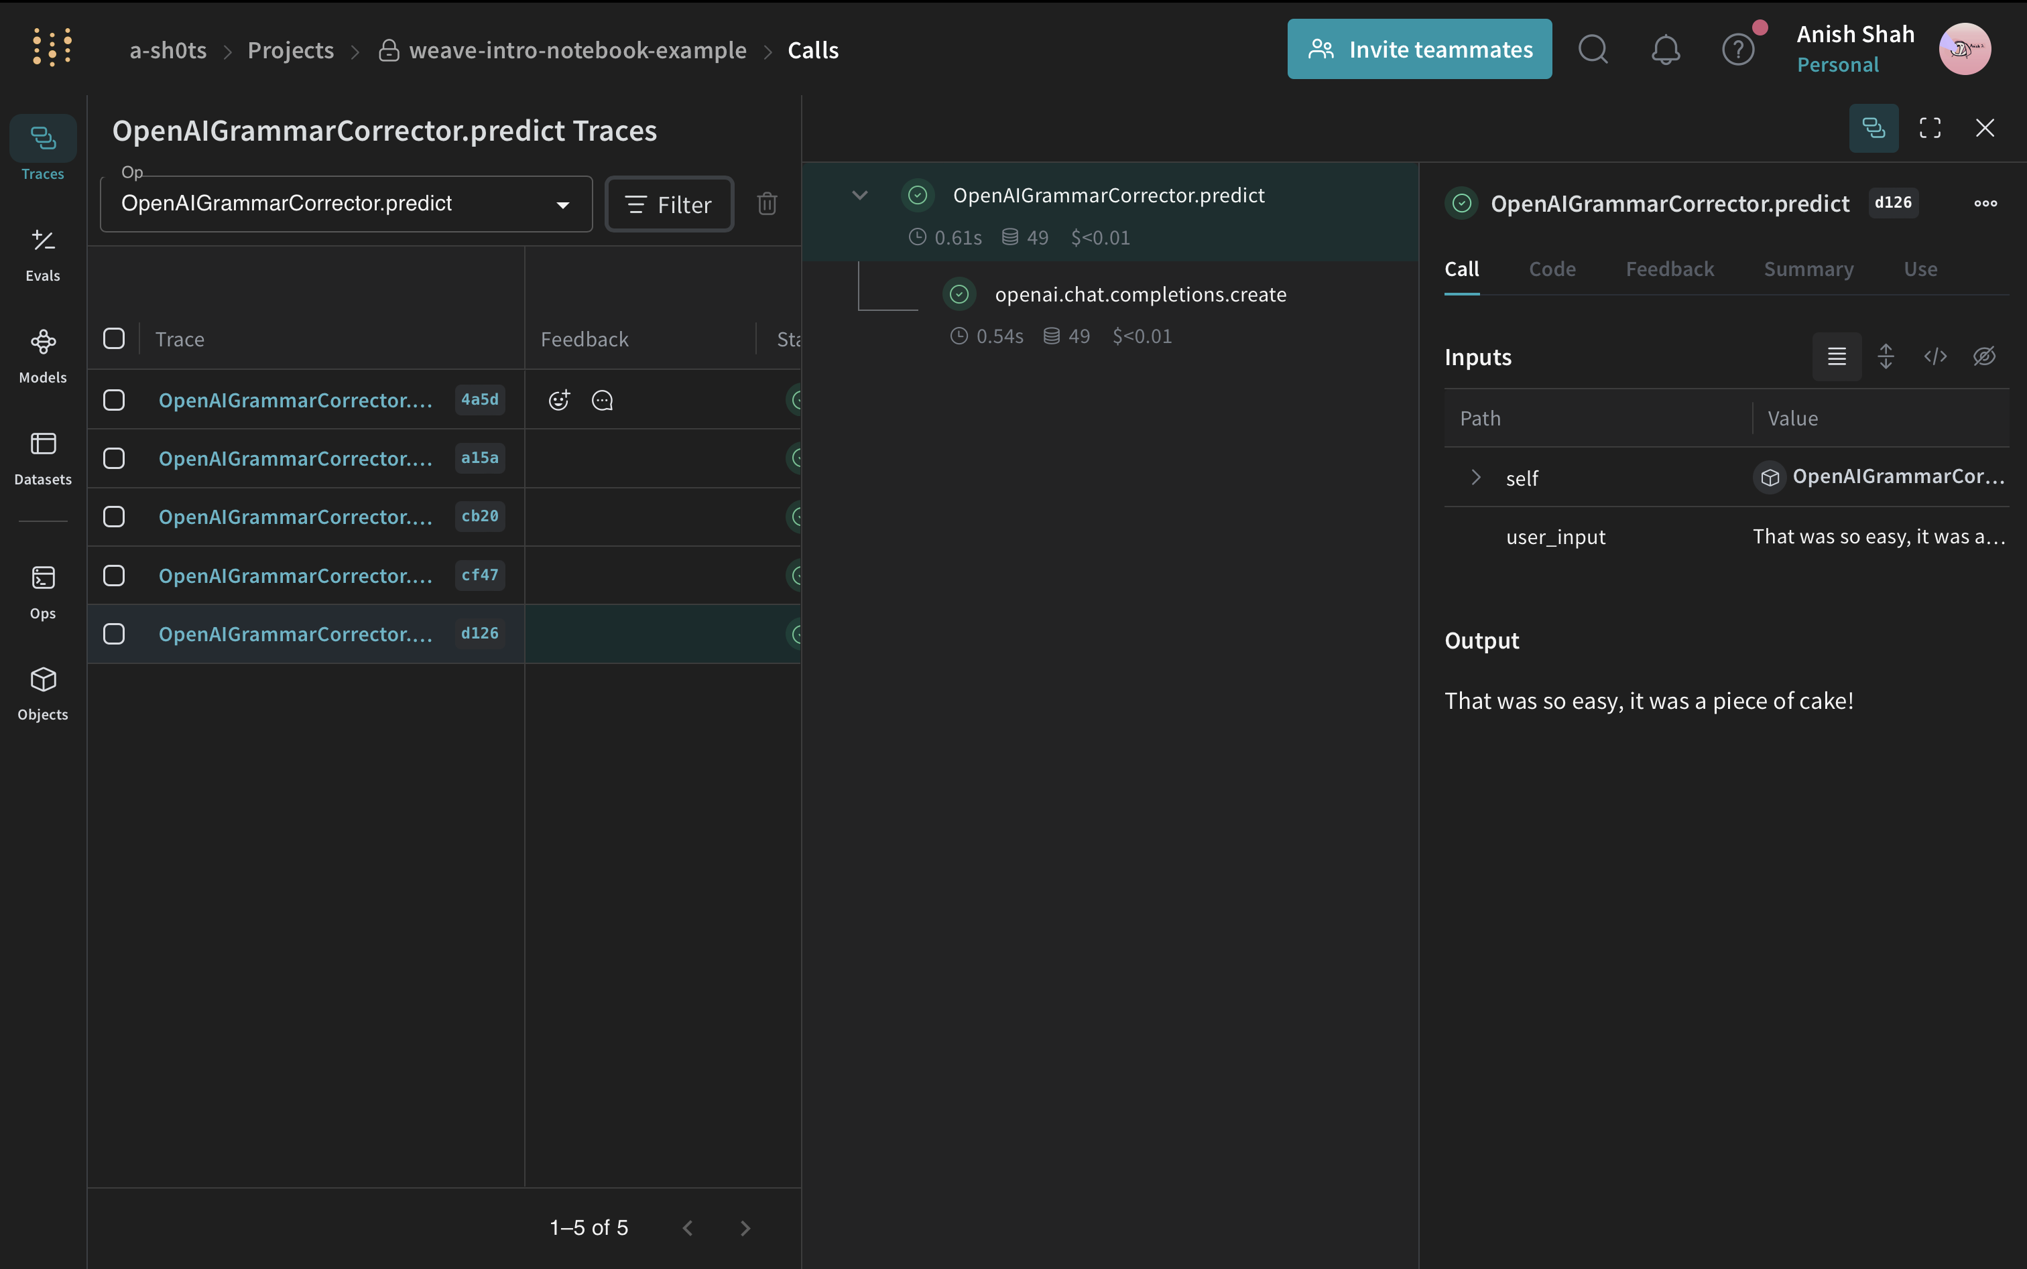Check the checkbox for trace a15a
2027x1269 pixels.
pos(113,458)
